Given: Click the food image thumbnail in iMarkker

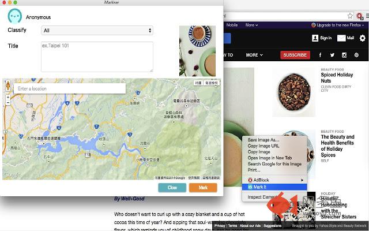Looking at the screenshot, I should point(197,51).
